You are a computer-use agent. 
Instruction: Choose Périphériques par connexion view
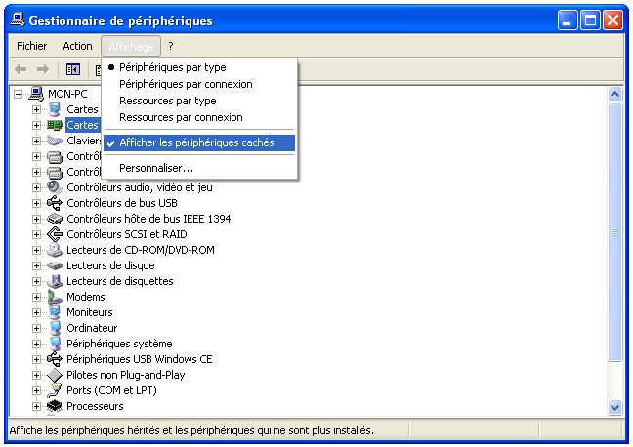[186, 84]
